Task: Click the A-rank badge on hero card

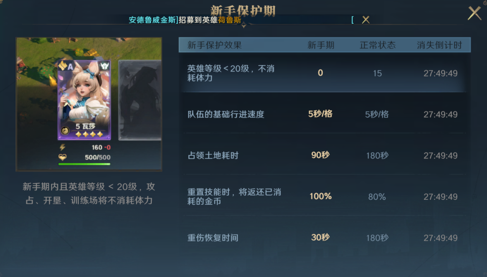Action: point(66,66)
